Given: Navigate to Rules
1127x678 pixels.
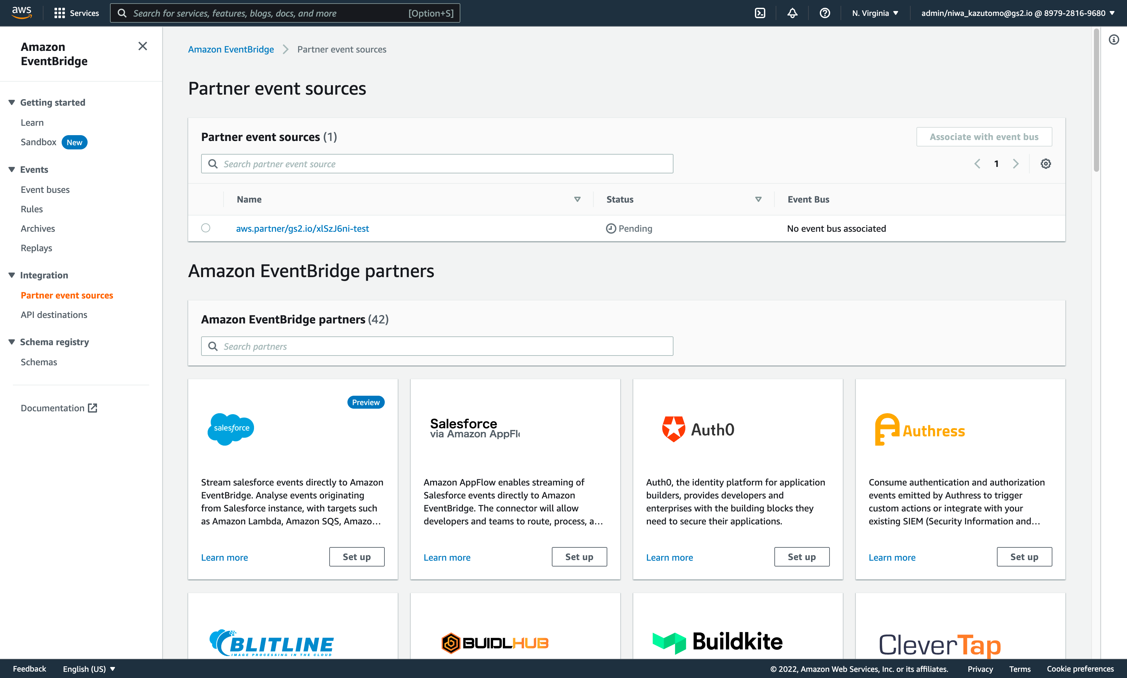Looking at the screenshot, I should click(x=31, y=209).
